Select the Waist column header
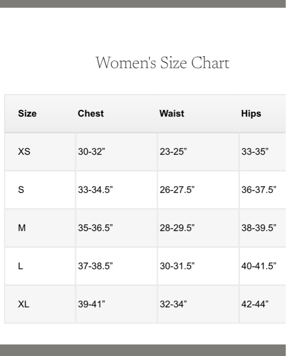 click(172, 114)
